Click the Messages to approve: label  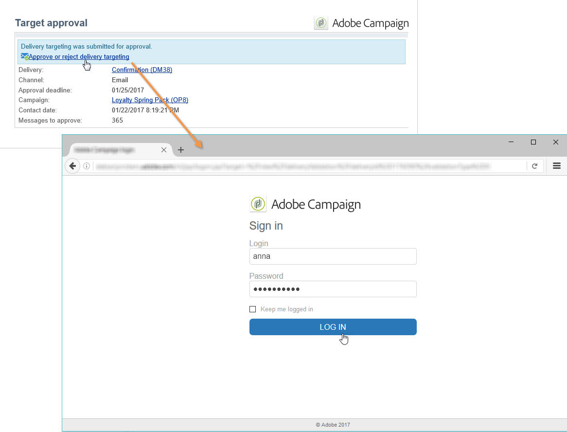[50, 120]
